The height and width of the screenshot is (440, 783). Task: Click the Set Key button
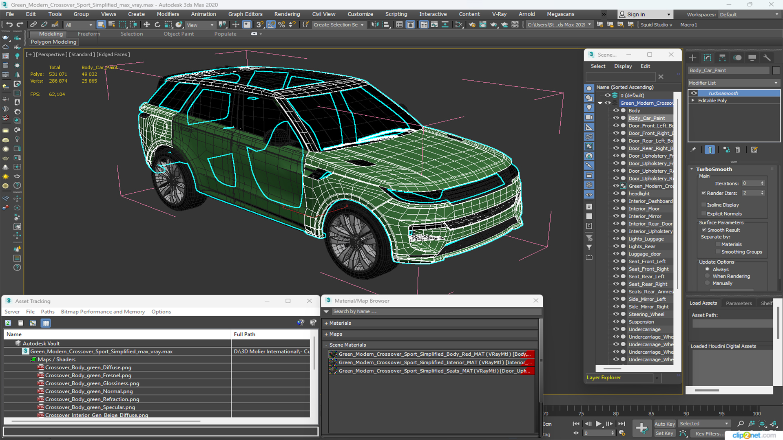point(664,433)
